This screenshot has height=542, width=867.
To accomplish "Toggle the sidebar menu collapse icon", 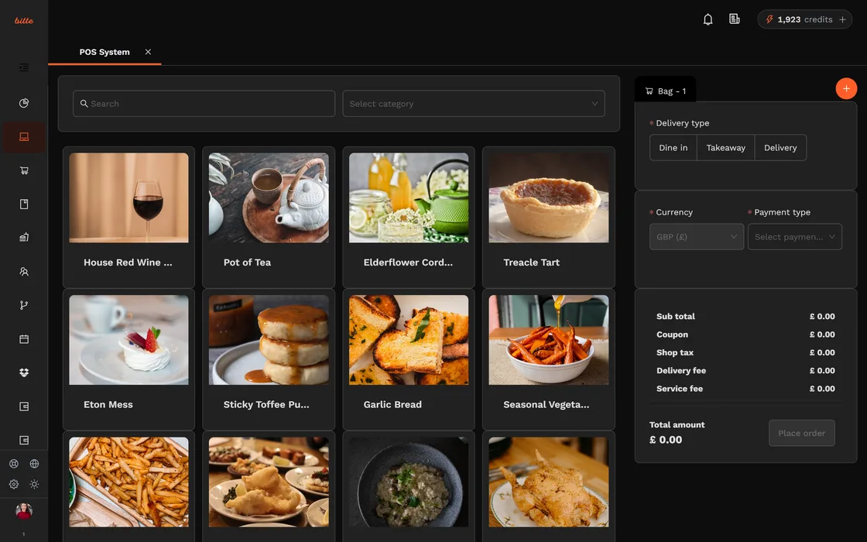I will [24, 67].
